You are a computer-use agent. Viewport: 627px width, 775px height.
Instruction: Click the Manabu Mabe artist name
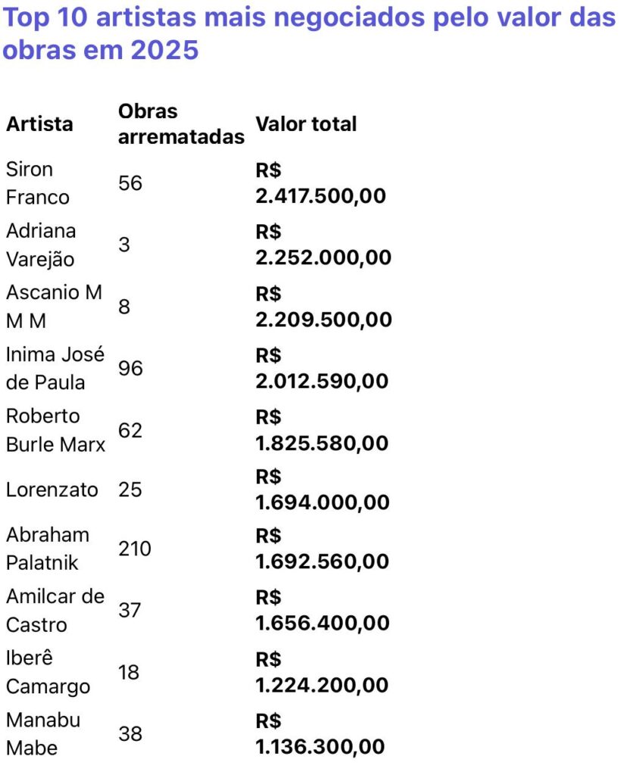(43, 733)
